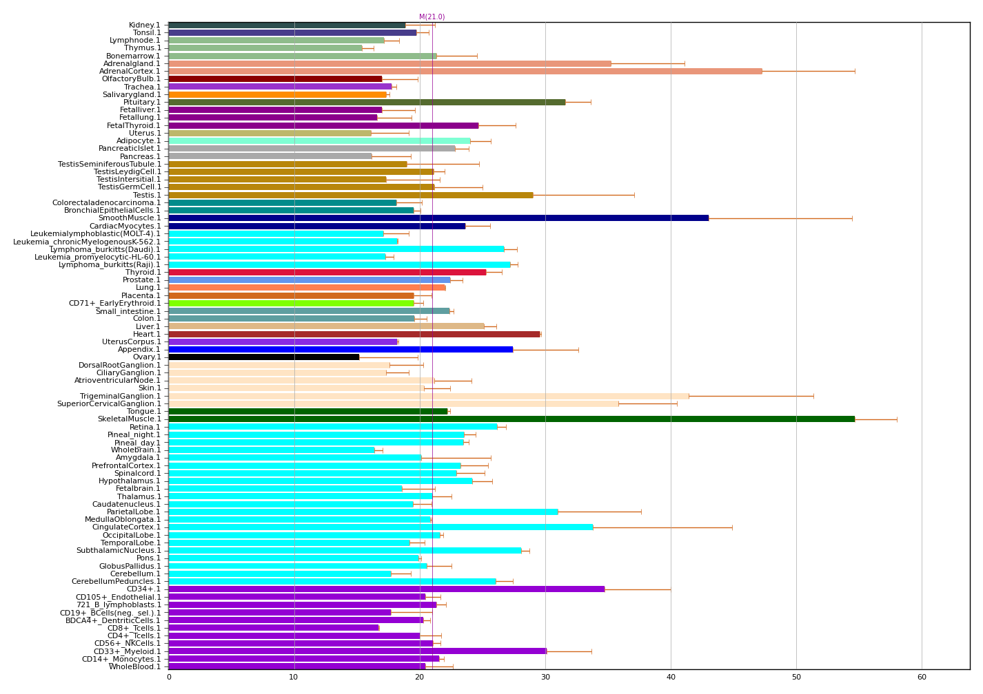Select the CD34+.1 purple bar
Image resolution: width=983 pixels, height=694 pixels.
386,589
